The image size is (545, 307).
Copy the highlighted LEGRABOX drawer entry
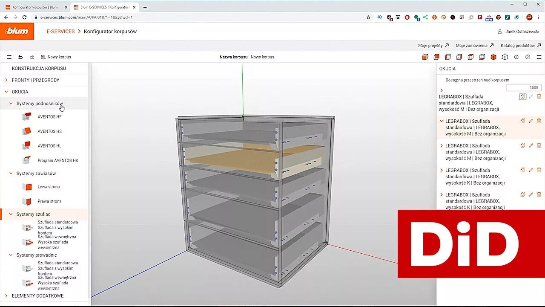(523, 121)
